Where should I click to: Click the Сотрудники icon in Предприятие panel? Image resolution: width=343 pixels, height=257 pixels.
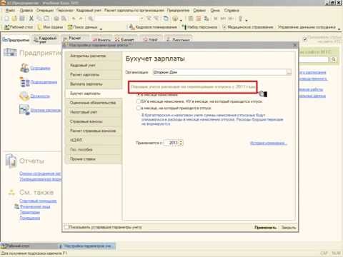(x=24, y=68)
